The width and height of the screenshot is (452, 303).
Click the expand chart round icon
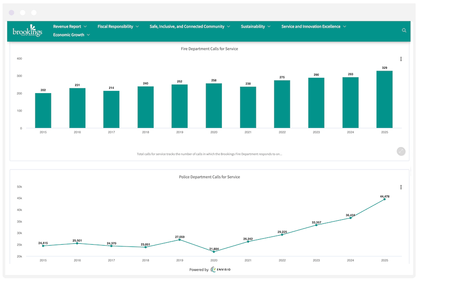401,151
